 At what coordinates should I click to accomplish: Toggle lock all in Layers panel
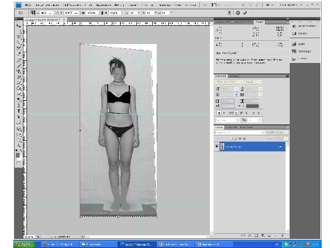(x=244, y=139)
